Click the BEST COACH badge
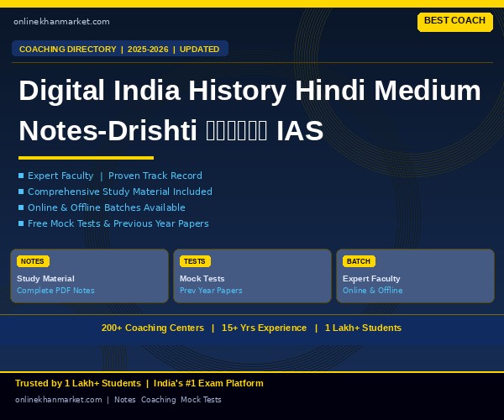The image size is (504, 420). click(x=454, y=22)
